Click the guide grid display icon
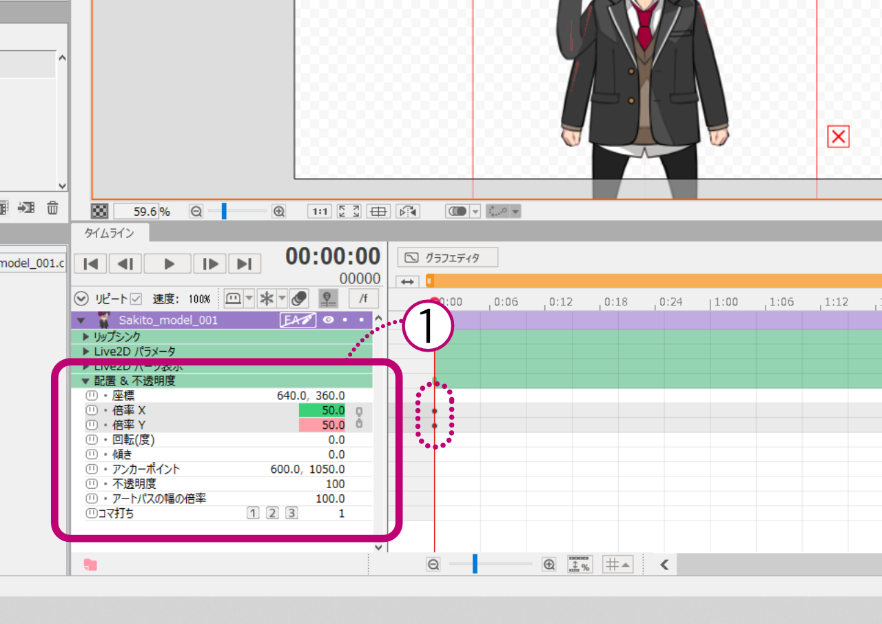 point(378,212)
